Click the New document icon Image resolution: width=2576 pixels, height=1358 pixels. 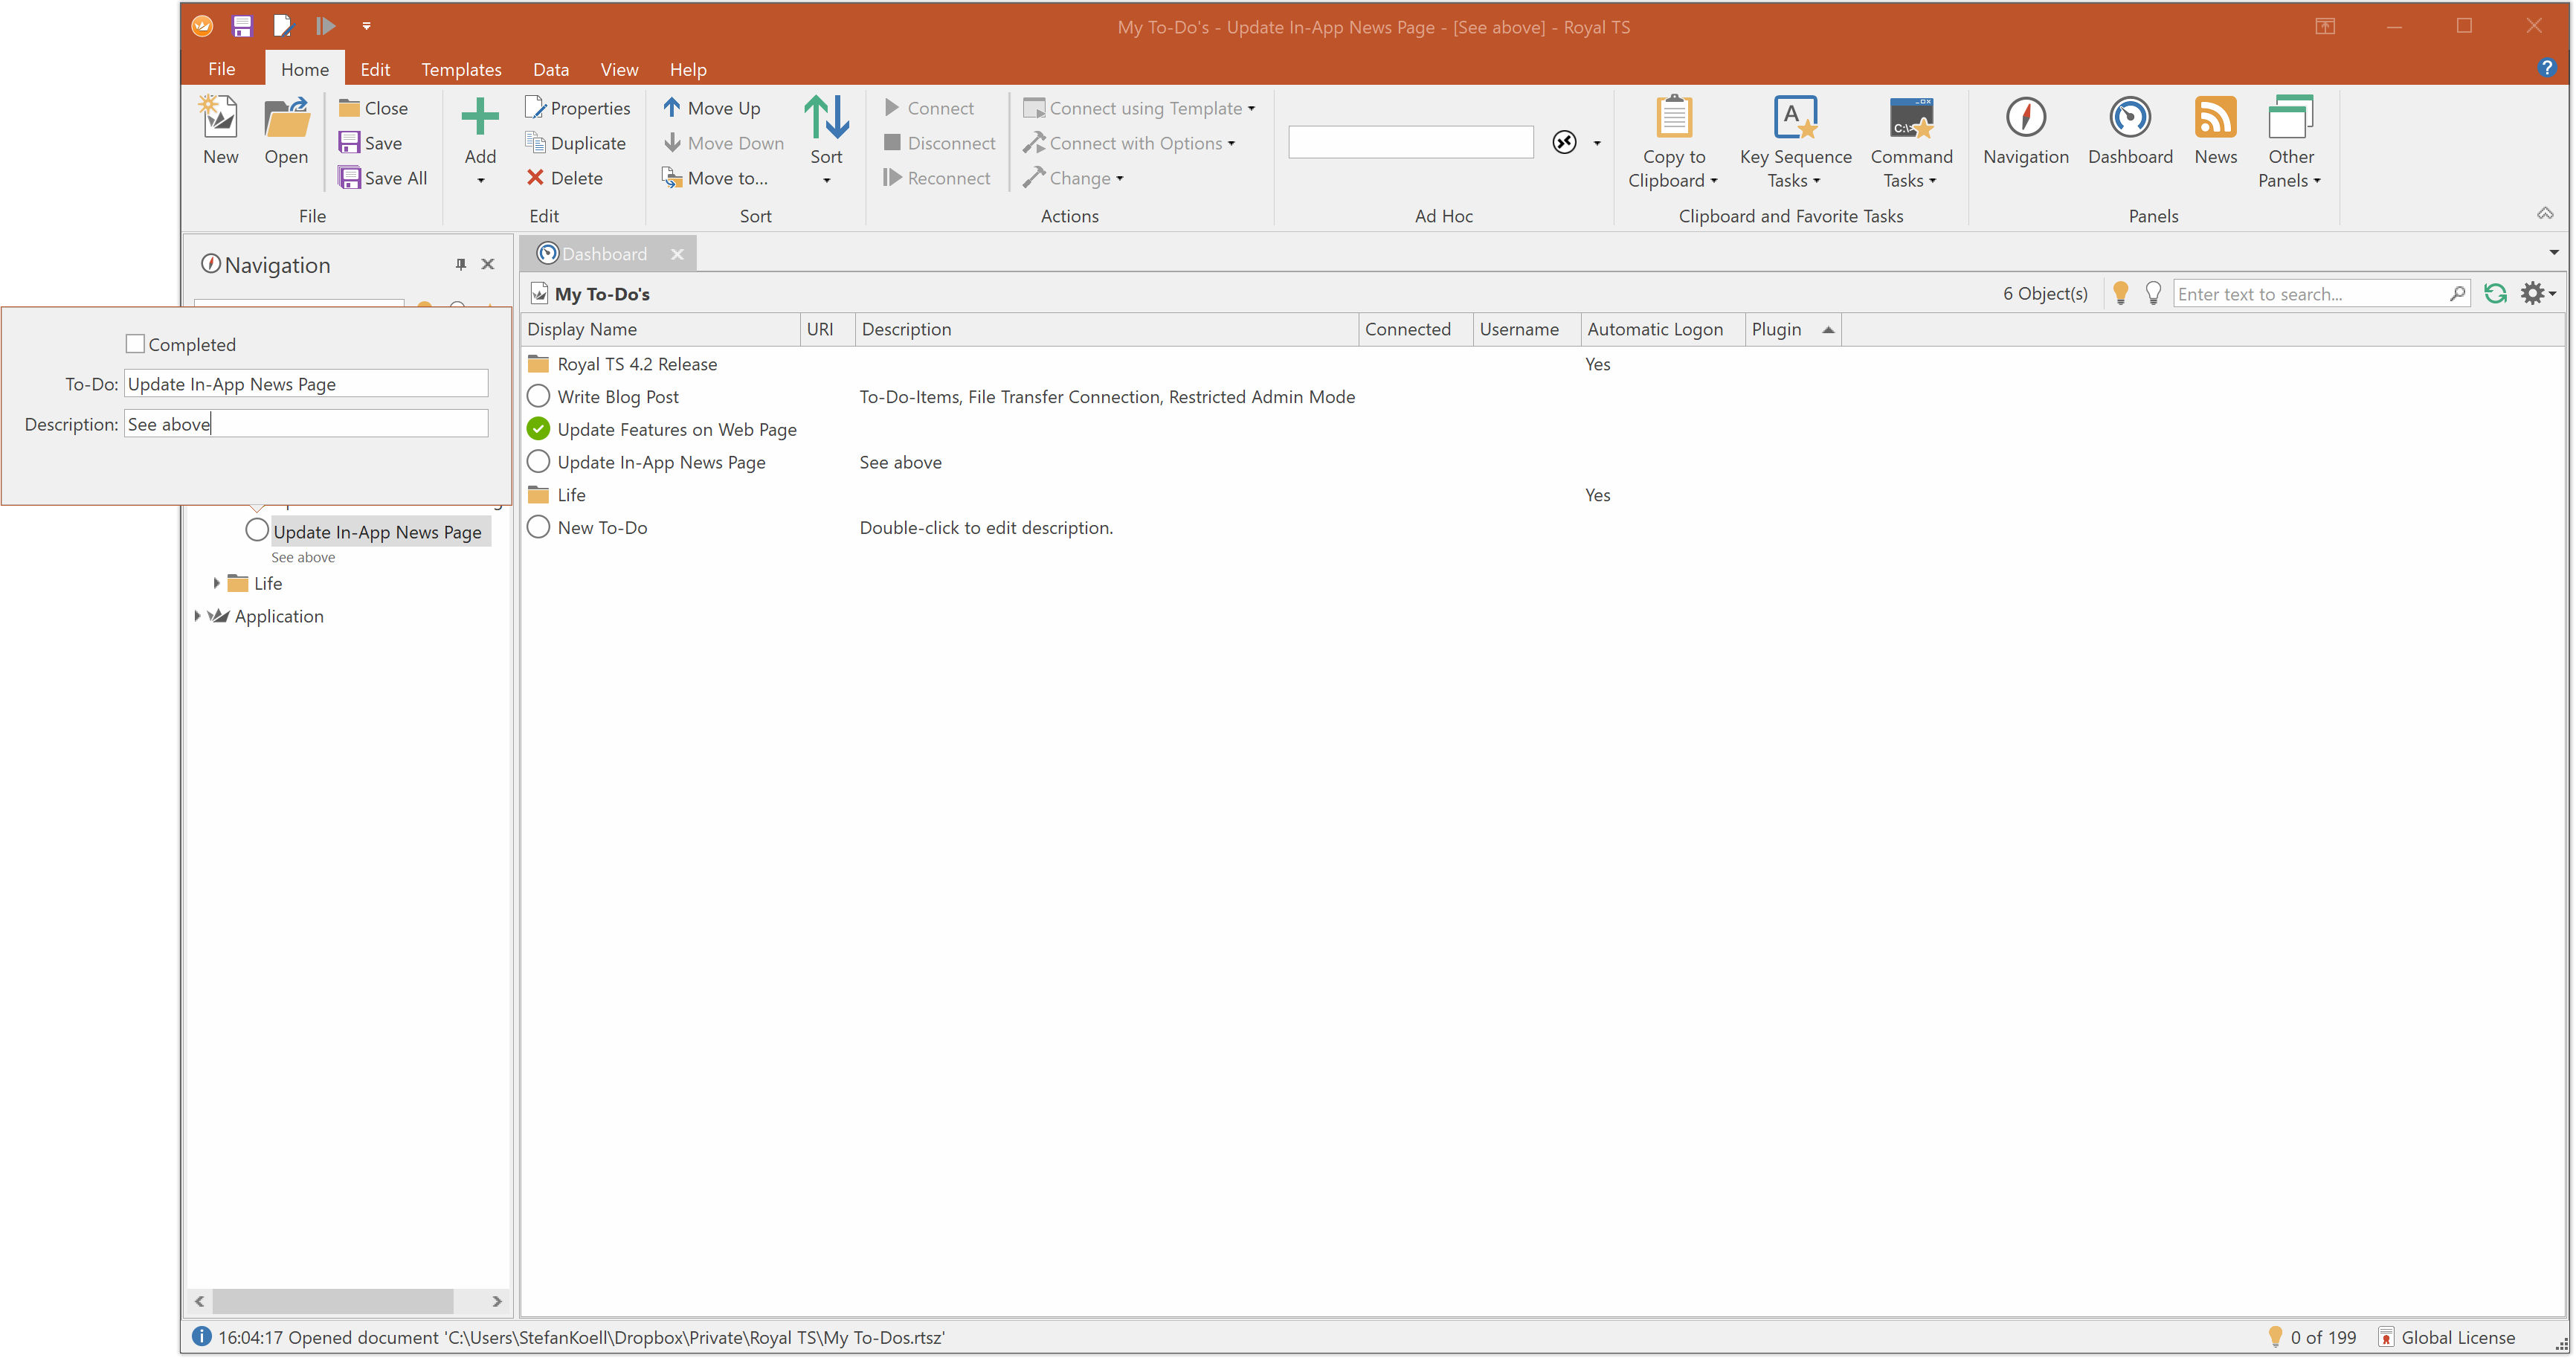click(x=220, y=118)
